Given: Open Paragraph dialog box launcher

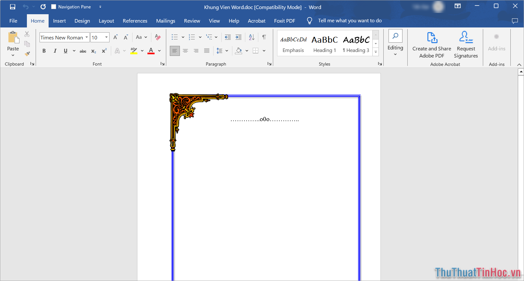Looking at the screenshot, I should [269, 64].
